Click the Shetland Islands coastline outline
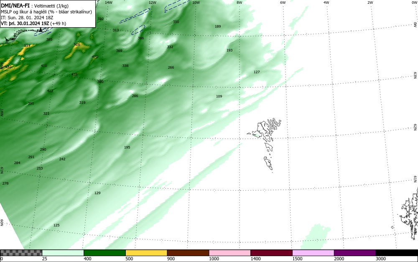Image resolution: width=418 pixels, height=262 pixels. click(408, 213)
